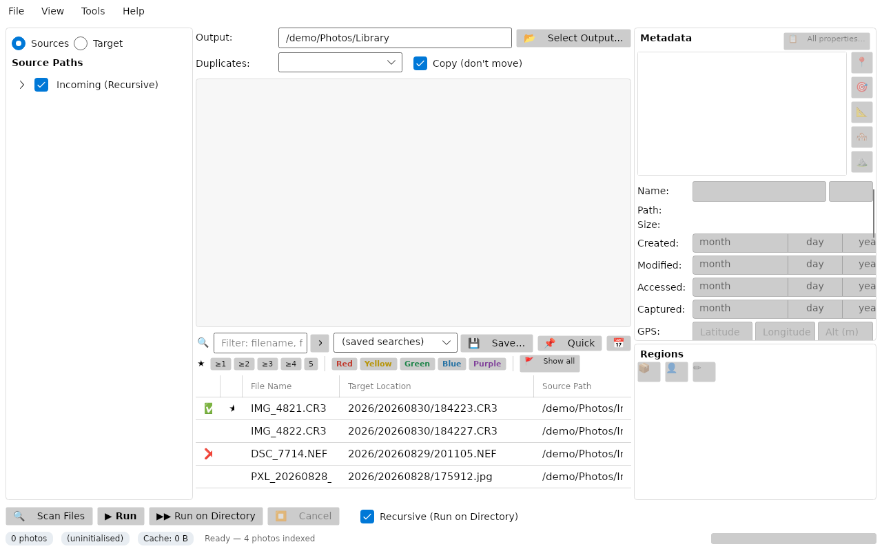Click the triangle ruler icon in Metadata
Image resolution: width=882 pixels, height=551 pixels.
[861, 112]
